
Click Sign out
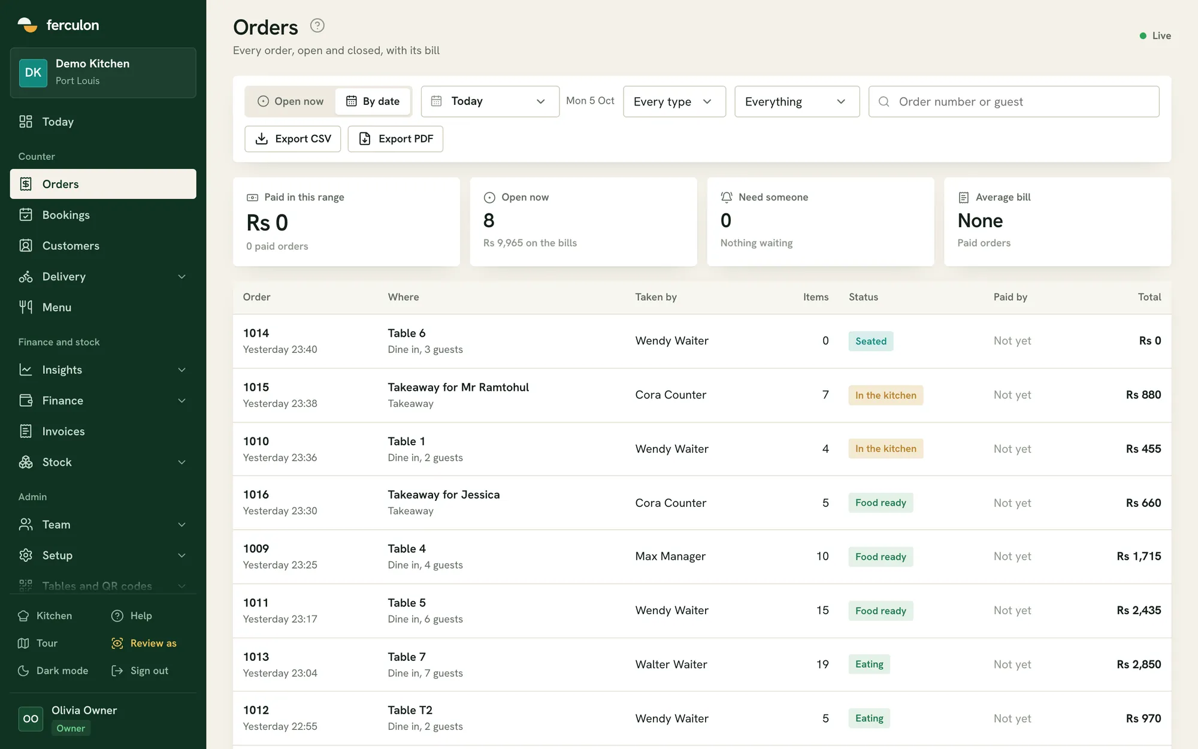[140, 671]
